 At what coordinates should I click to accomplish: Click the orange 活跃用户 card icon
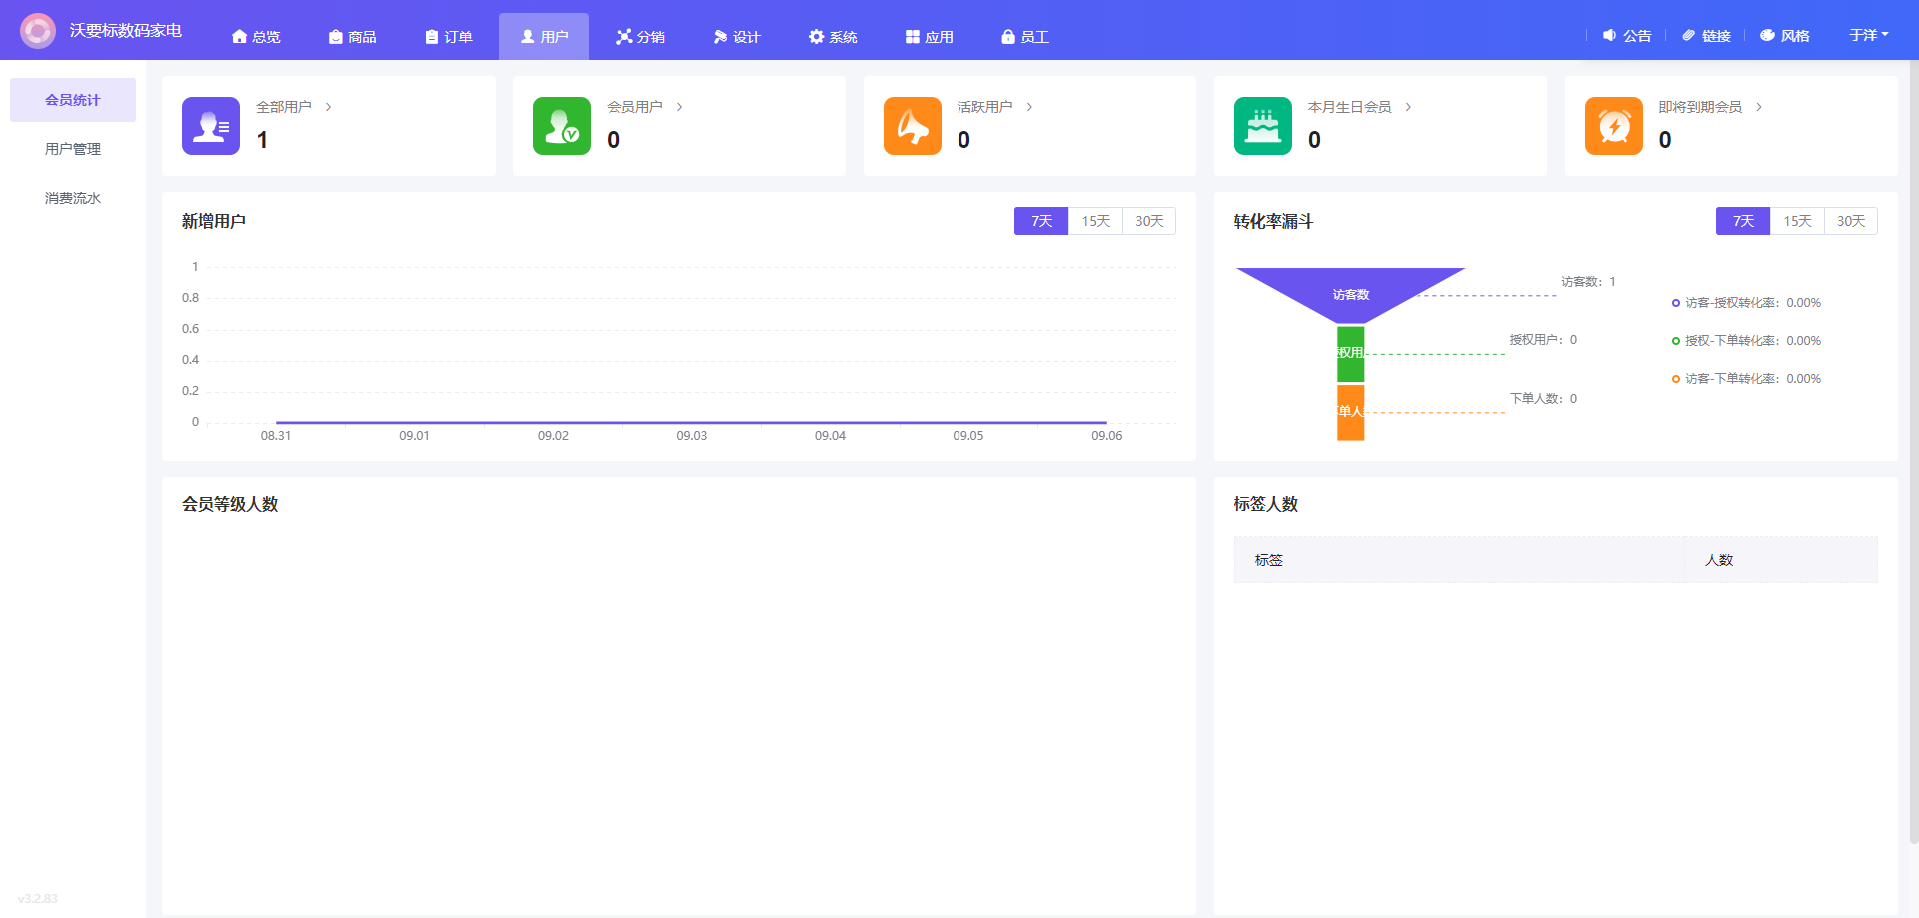pos(913,126)
